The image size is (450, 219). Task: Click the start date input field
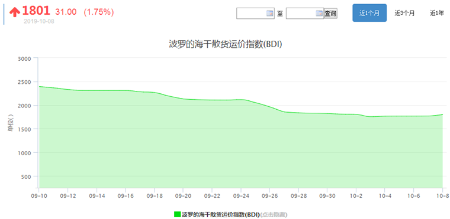pos(255,13)
